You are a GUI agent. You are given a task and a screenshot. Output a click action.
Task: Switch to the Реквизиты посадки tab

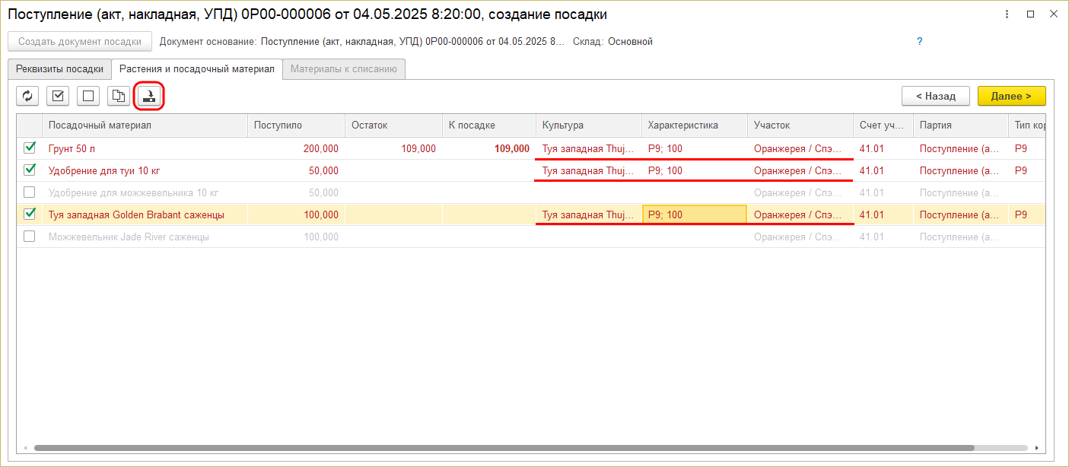coord(59,68)
